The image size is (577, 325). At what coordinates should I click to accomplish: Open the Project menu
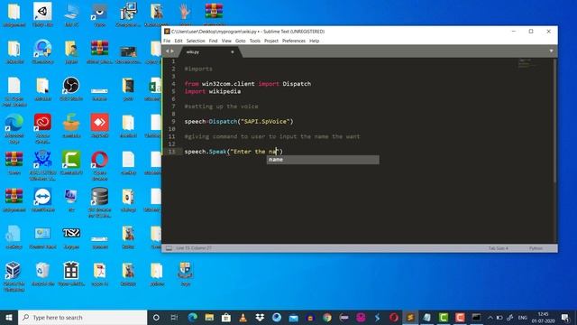click(271, 41)
